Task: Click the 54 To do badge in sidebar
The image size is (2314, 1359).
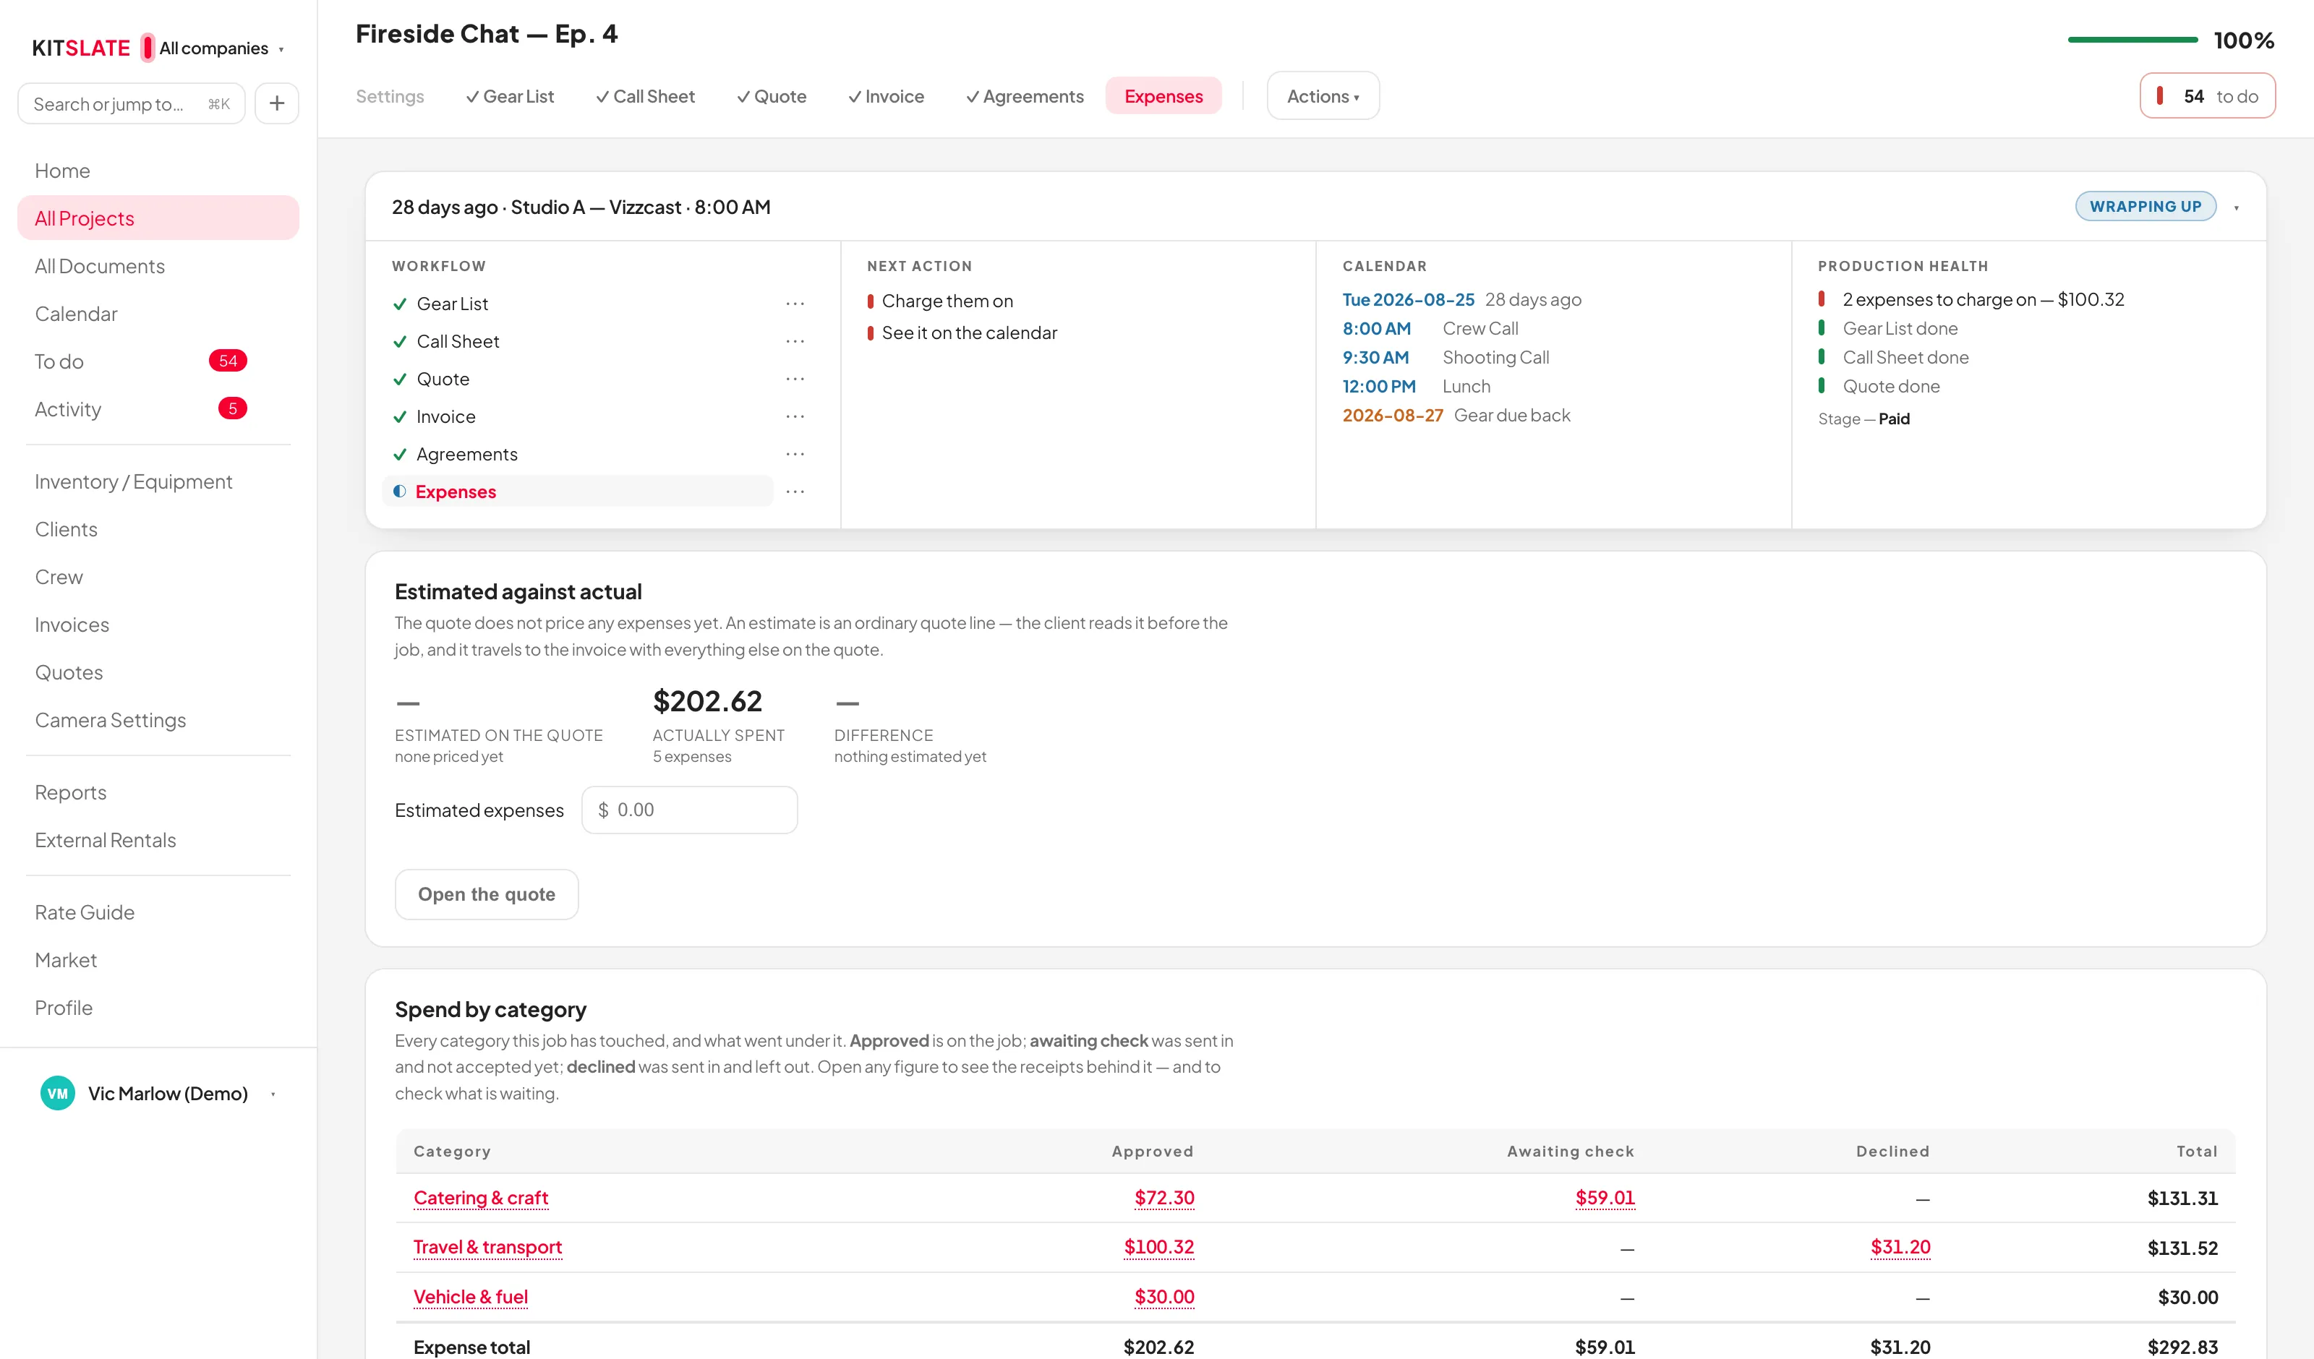Action: coord(228,361)
